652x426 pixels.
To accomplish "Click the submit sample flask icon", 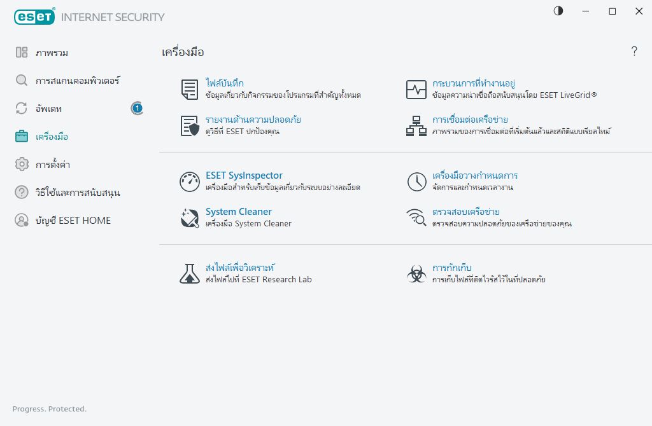I will click(190, 273).
